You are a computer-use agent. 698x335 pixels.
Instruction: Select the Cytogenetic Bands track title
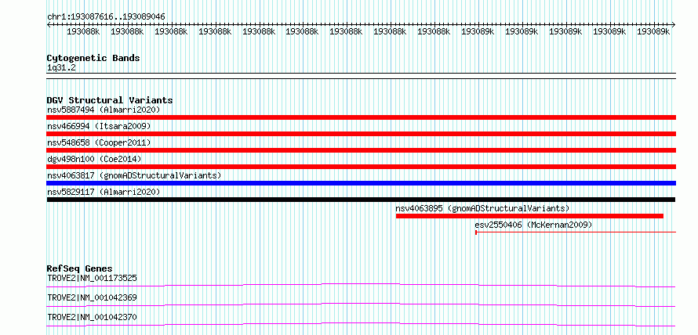coord(93,58)
